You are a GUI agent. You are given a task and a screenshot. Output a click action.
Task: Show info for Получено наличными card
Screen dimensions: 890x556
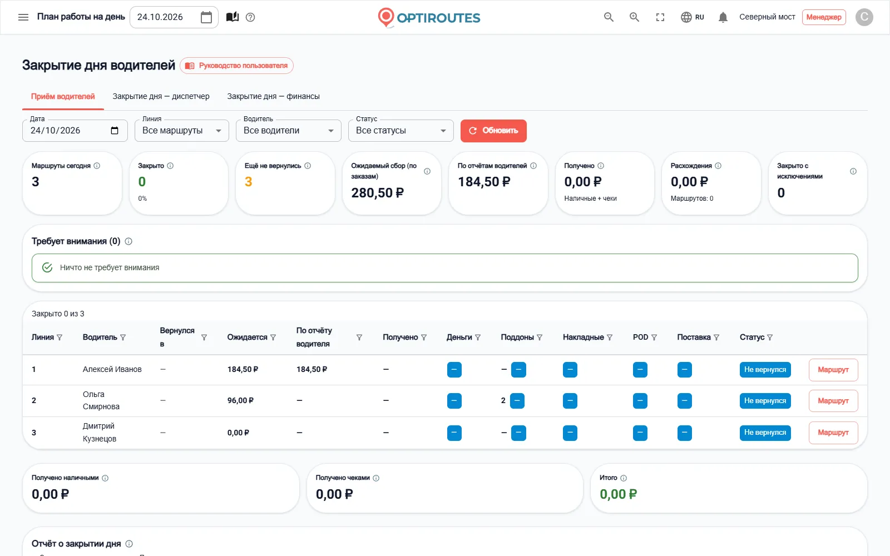coord(105,478)
